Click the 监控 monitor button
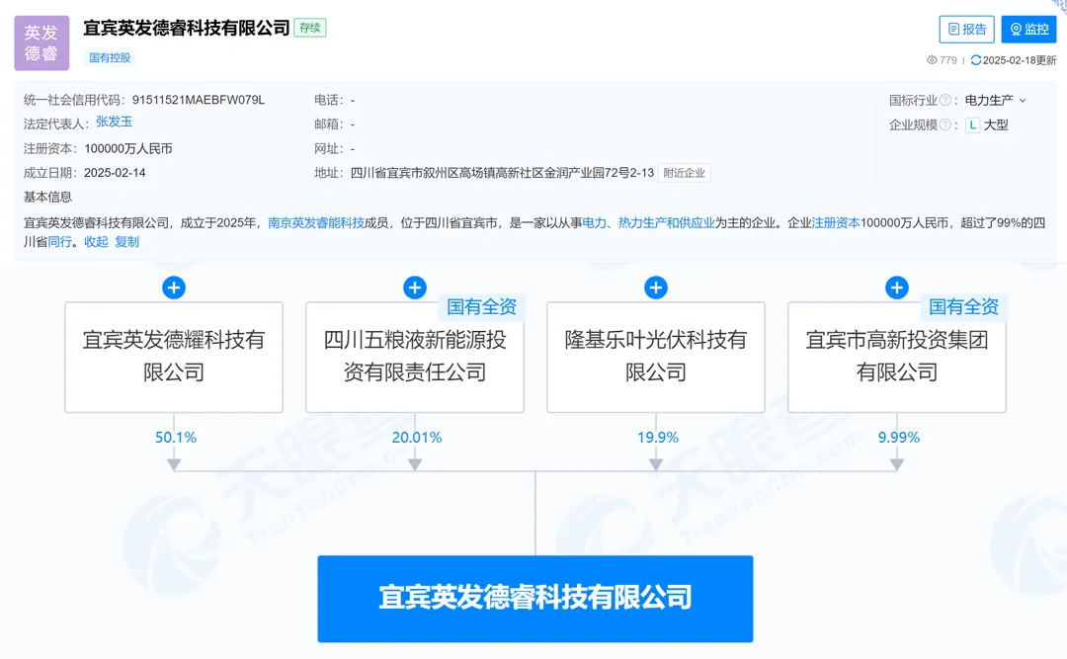 [1028, 30]
